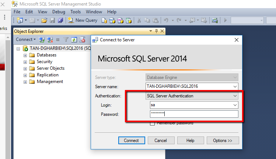Click the Connect Object Explorer icon

[x=42, y=40]
